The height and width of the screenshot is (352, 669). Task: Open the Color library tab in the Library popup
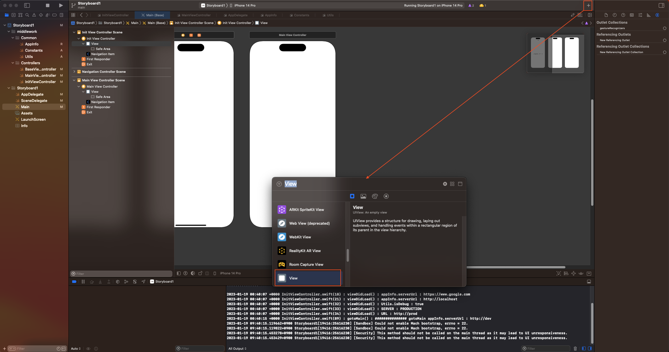(375, 196)
